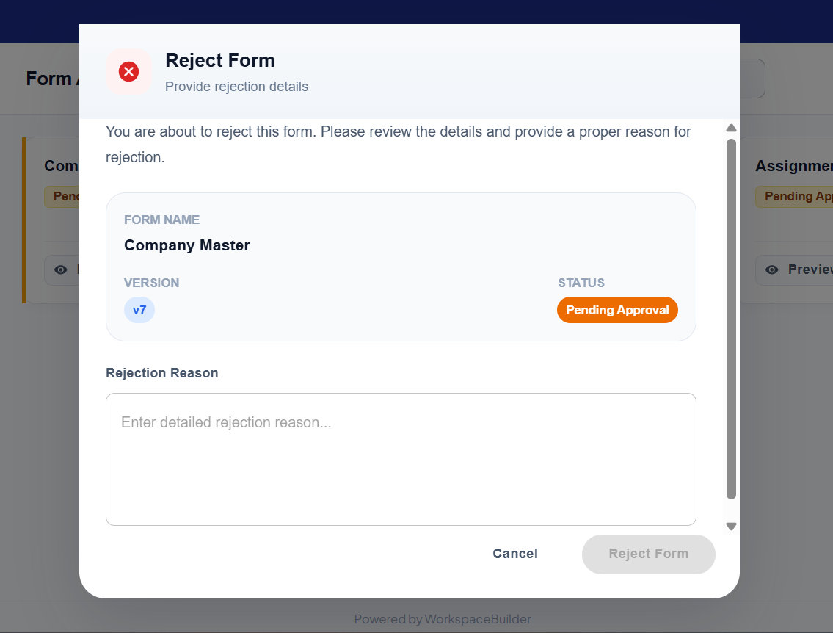833x633 pixels.
Task: Click the dialog scrollbar down arrow
Action: [731, 527]
